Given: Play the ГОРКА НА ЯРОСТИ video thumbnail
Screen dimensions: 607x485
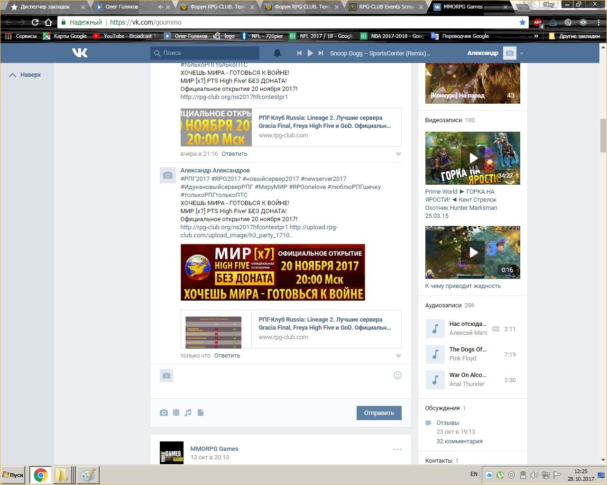Looking at the screenshot, I should pos(473,158).
